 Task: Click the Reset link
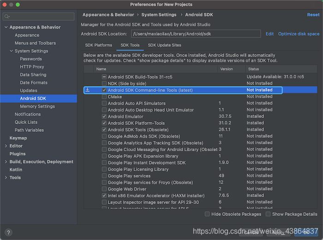[313, 15]
